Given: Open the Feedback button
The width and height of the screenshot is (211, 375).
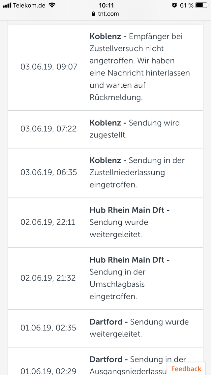Looking at the screenshot, I should click(186, 368).
